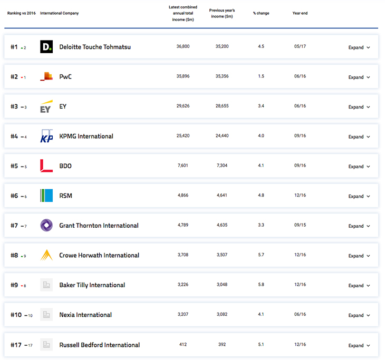Click Crowe Horwath International name
This screenshot has height=360, width=385.
[x=99, y=255]
